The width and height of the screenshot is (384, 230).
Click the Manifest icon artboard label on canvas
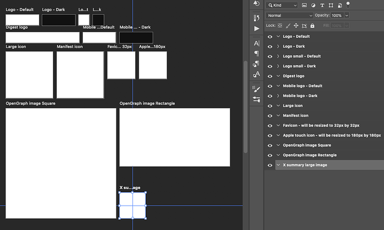[70, 47]
